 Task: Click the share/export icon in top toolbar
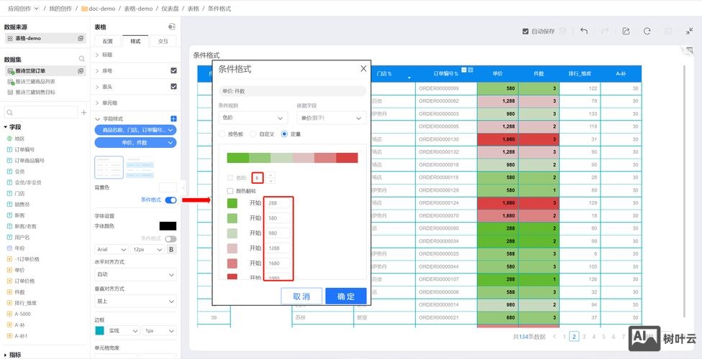pyautogui.click(x=626, y=31)
